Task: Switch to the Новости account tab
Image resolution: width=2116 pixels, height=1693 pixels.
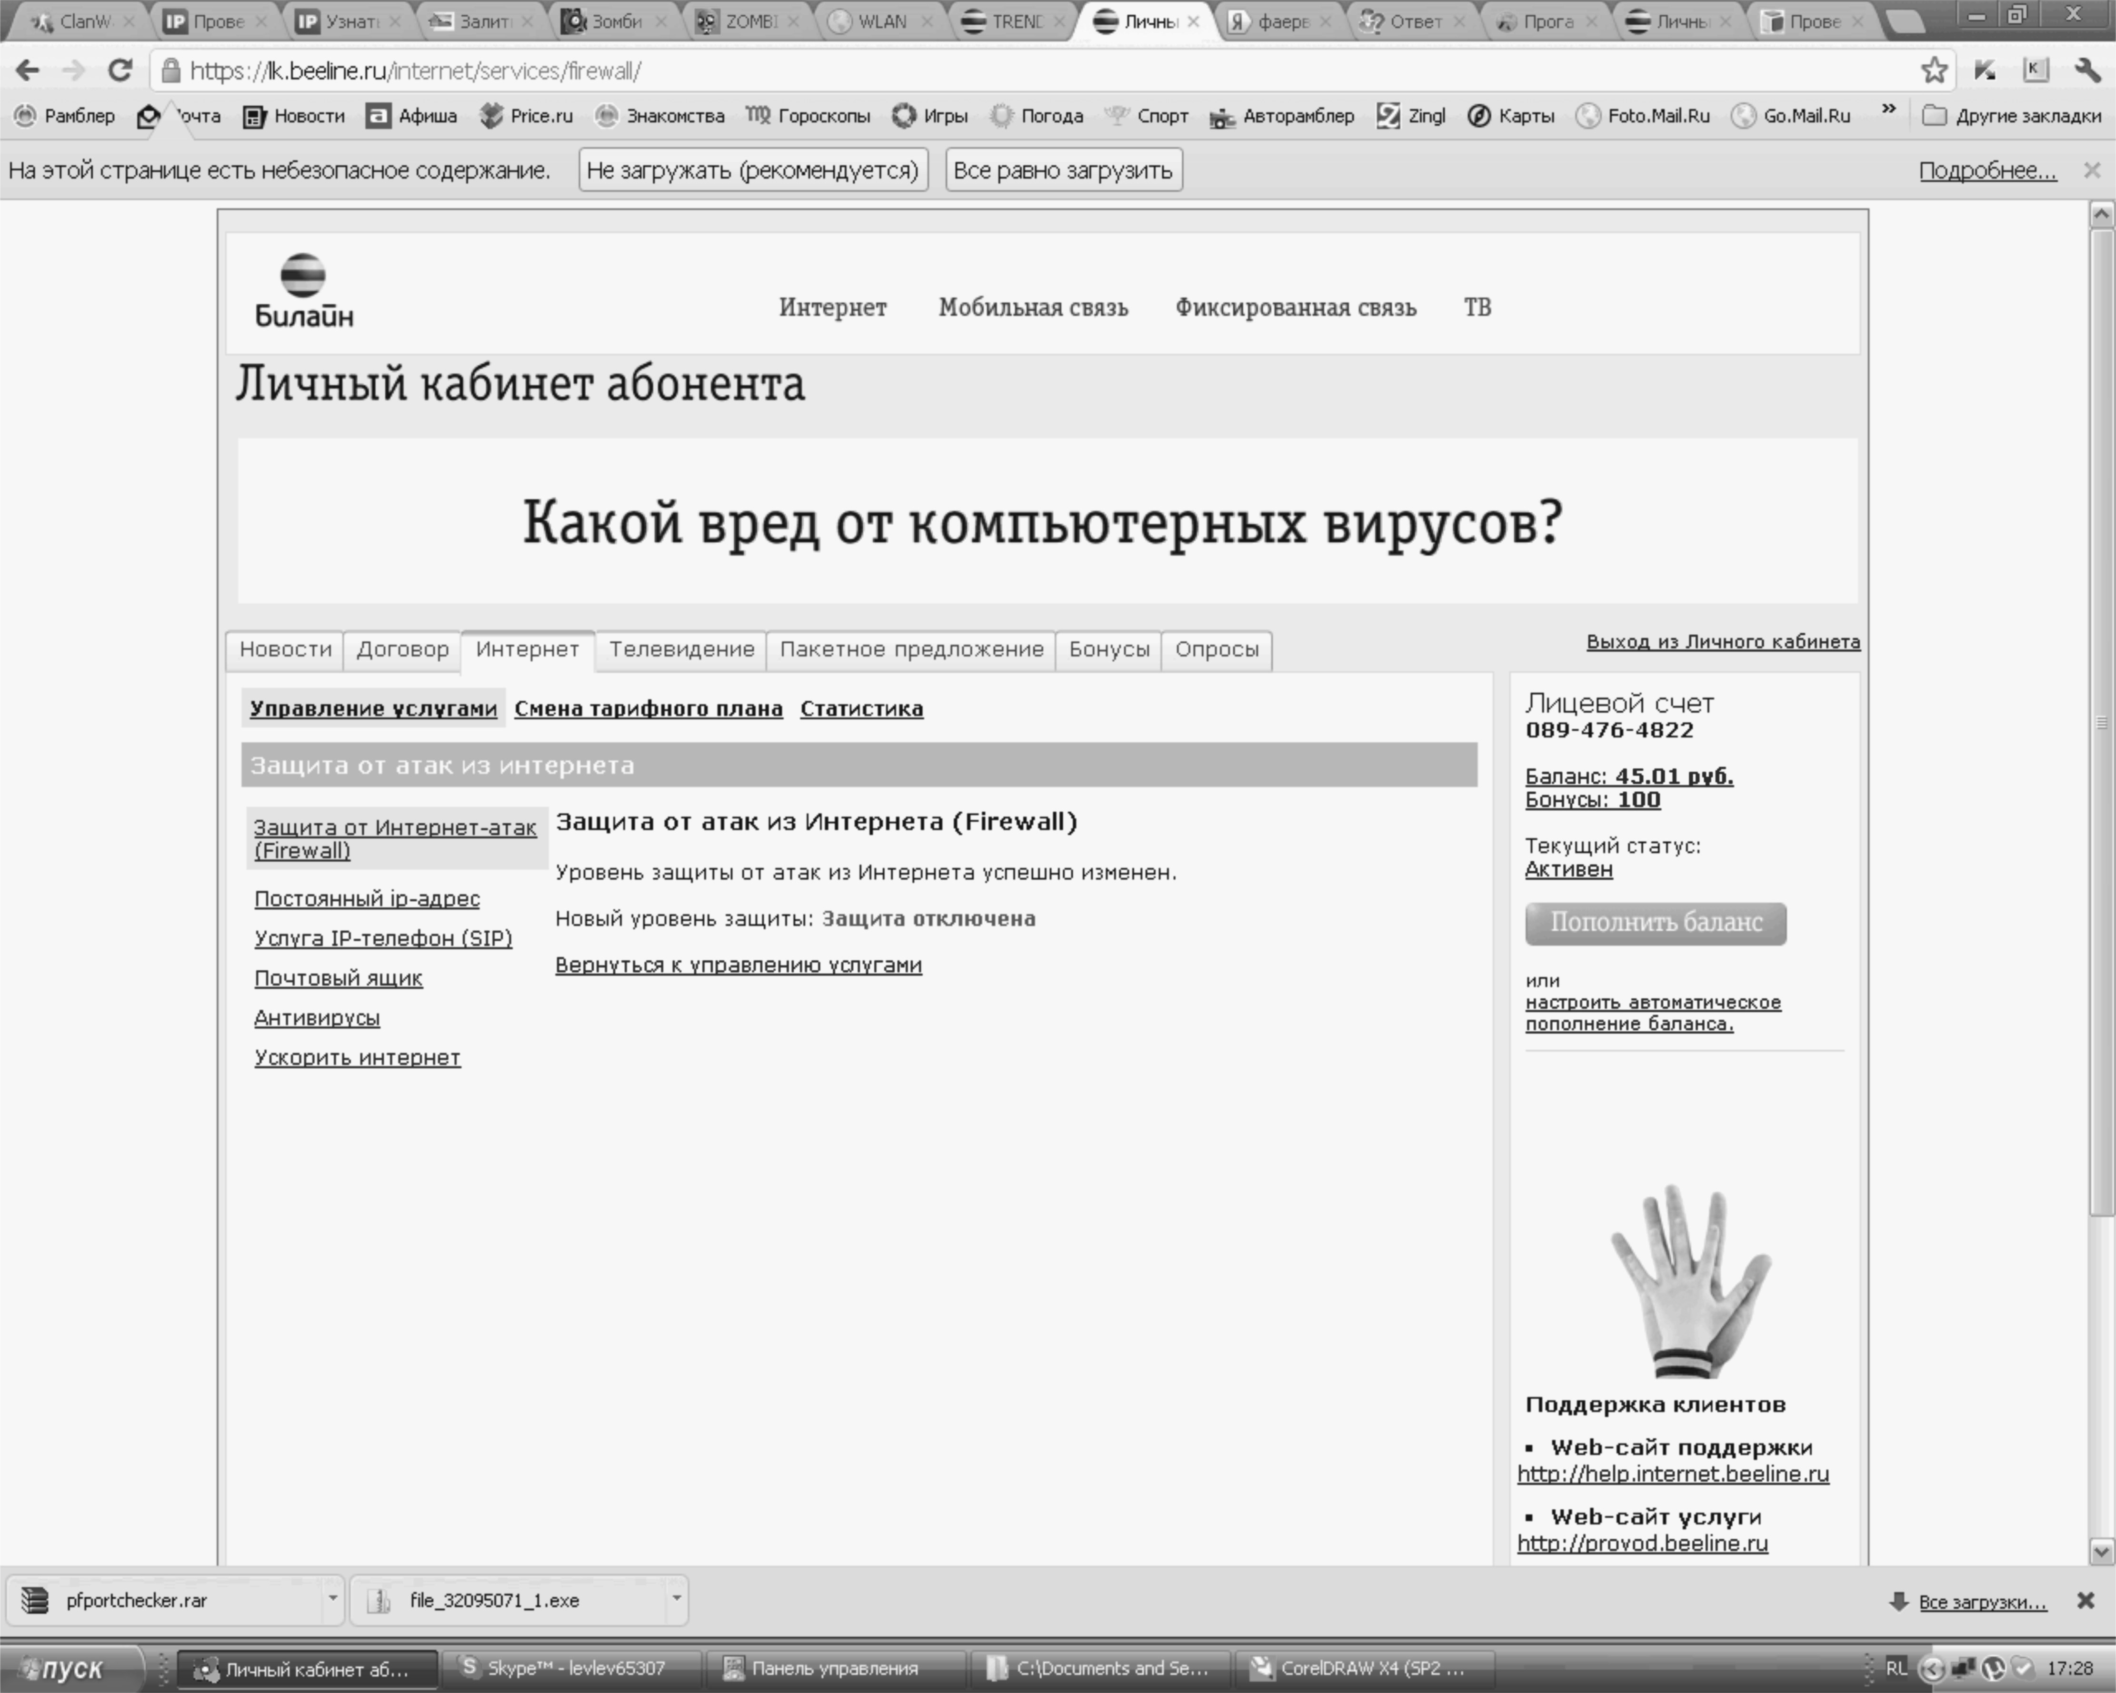Action: click(x=286, y=650)
